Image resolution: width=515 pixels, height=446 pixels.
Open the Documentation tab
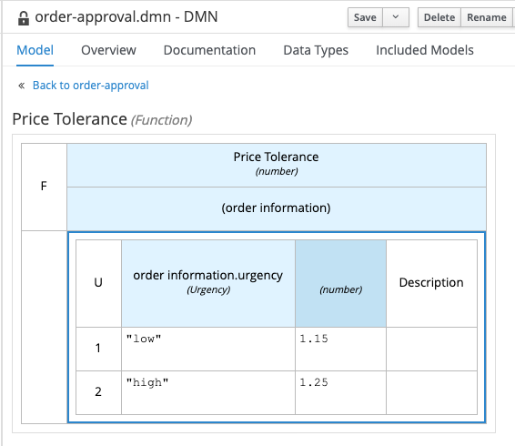(209, 50)
